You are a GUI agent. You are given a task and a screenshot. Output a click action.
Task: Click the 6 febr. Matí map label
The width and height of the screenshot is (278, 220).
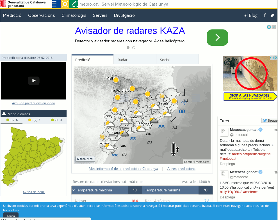click(85, 159)
